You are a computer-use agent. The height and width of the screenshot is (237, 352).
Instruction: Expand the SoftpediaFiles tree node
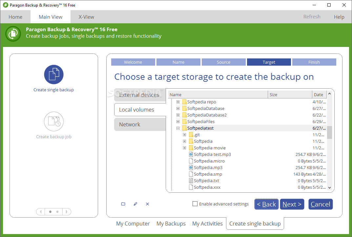click(178, 121)
